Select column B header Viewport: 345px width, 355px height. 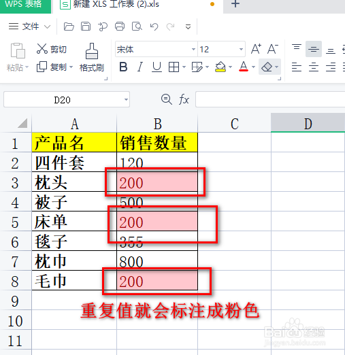157,124
